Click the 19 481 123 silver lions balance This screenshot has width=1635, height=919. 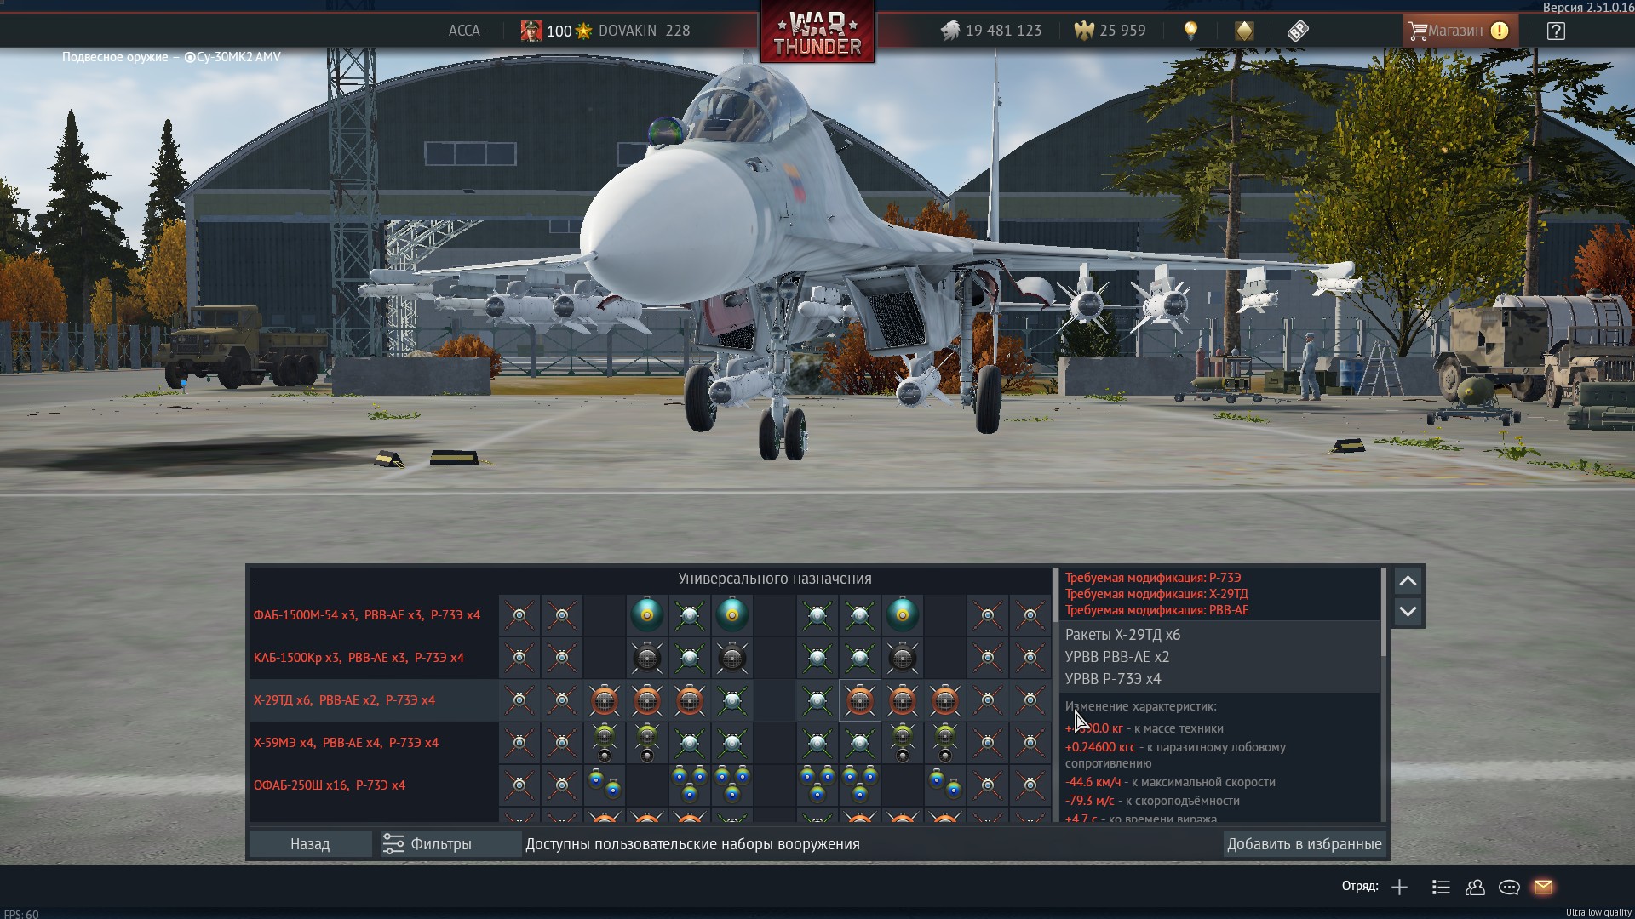click(992, 31)
